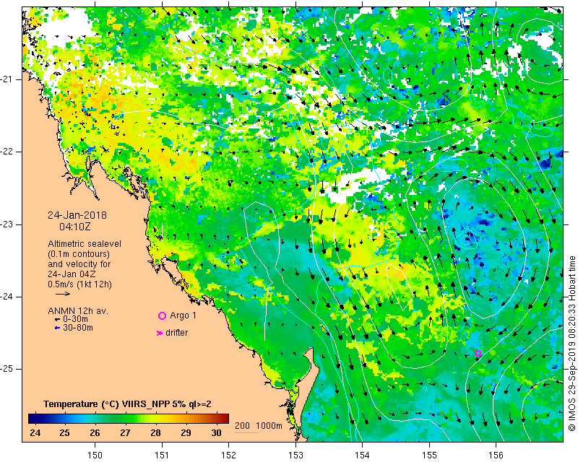Click the time label 04:10Z
Image resolution: width=578 pixels, height=462 pixels.
point(75,227)
